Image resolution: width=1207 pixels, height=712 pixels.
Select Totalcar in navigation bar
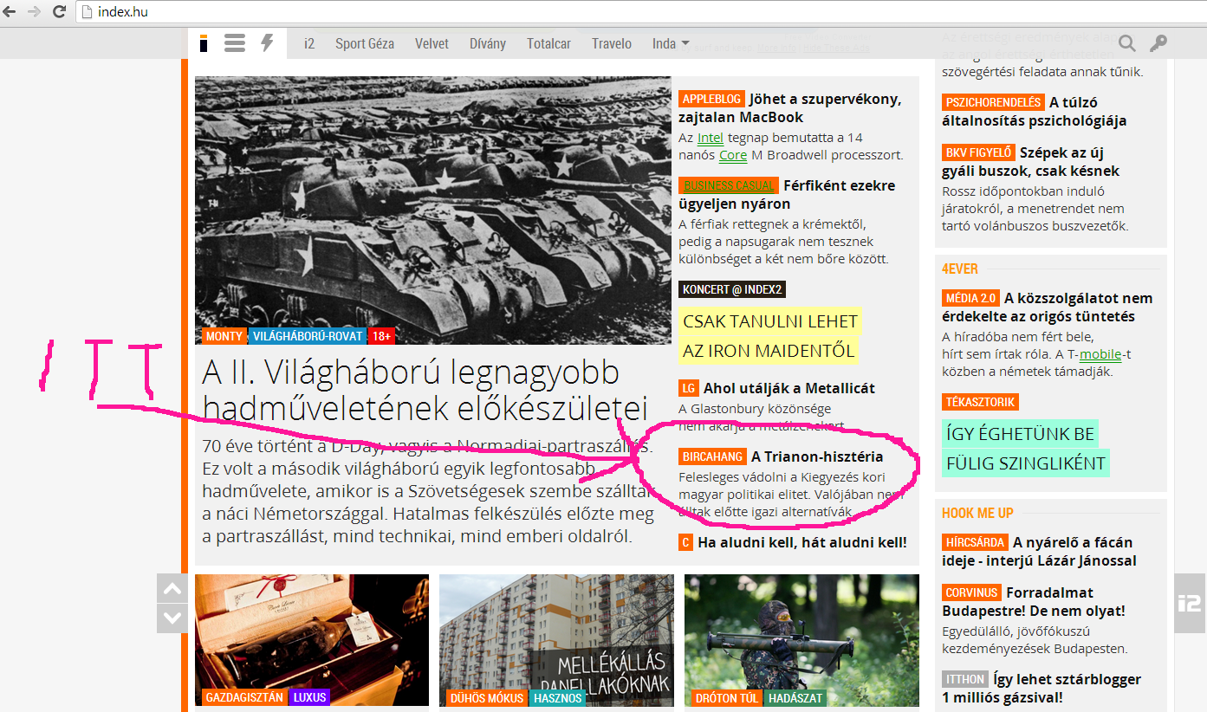pyautogui.click(x=548, y=43)
